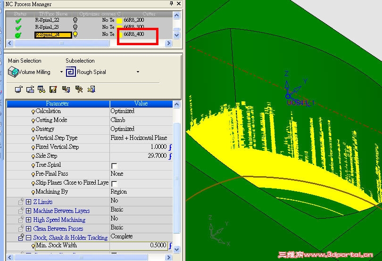This screenshot has width=382, height=261.
Task: Tick the Skip Planes Close to Fixed Layer checkbox
Action: pyautogui.click(x=114, y=184)
